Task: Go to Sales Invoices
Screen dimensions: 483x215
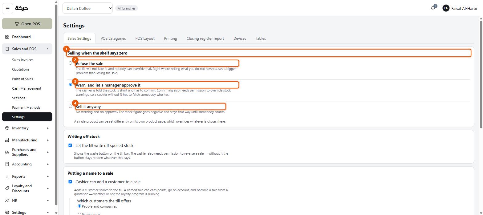Action: point(27,60)
